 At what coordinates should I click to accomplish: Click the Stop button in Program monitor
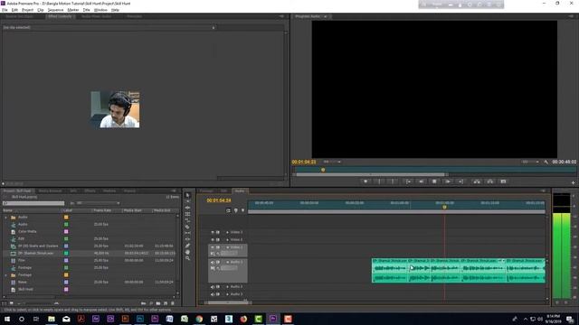434,181
